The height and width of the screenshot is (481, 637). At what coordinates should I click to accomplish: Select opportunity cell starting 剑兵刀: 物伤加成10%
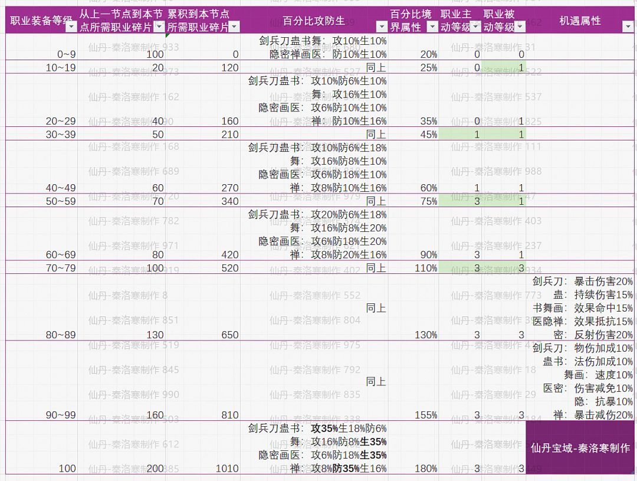(580, 381)
